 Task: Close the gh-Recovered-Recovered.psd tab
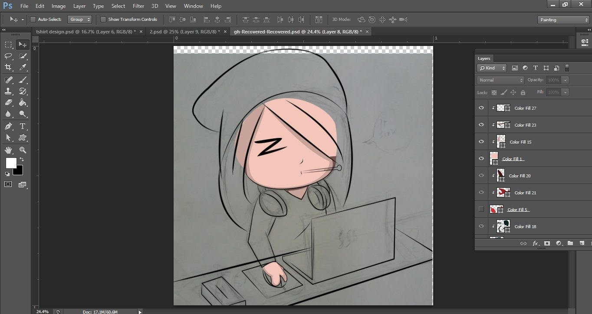coord(367,32)
